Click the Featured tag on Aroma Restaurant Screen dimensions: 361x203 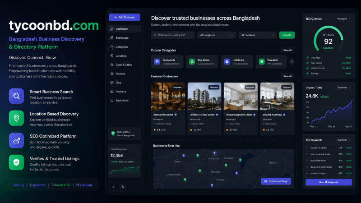(x=177, y=87)
